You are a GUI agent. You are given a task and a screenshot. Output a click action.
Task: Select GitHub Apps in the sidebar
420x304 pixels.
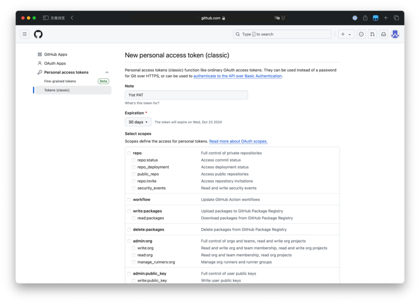(55, 55)
